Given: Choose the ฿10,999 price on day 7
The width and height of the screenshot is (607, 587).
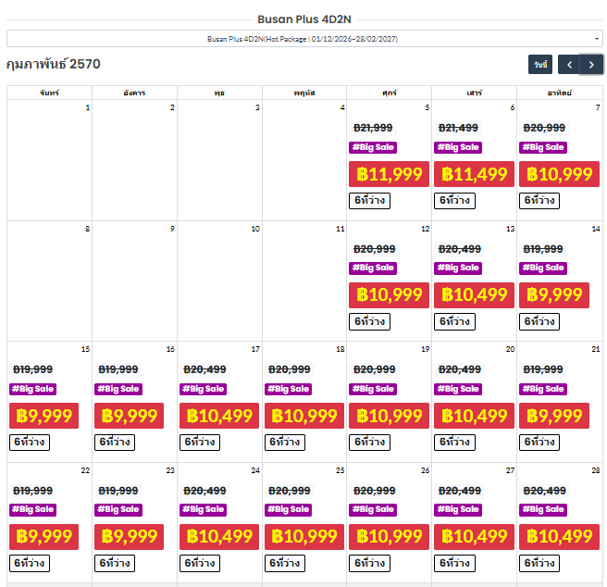Looking at the screenshot, I should pyautogui.click(x=559, y=174).
